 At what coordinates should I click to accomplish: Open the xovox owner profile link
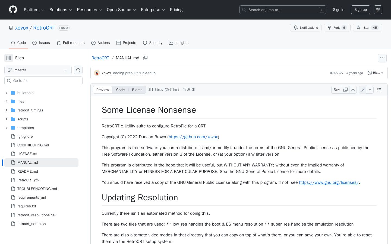pos(22,28)
